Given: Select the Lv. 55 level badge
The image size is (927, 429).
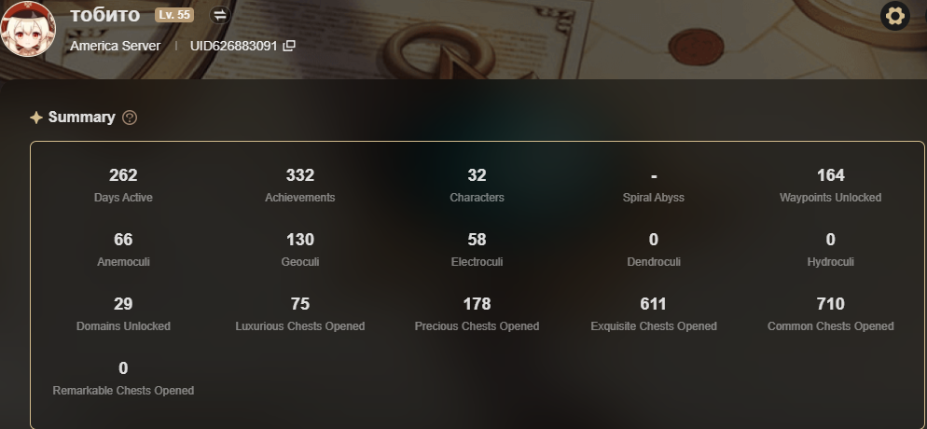Looking at the screenshot, I should click(174, 15).
